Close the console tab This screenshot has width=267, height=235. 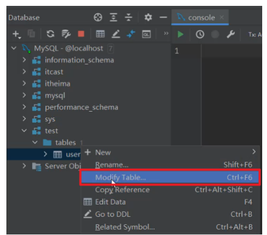(222, 17)
